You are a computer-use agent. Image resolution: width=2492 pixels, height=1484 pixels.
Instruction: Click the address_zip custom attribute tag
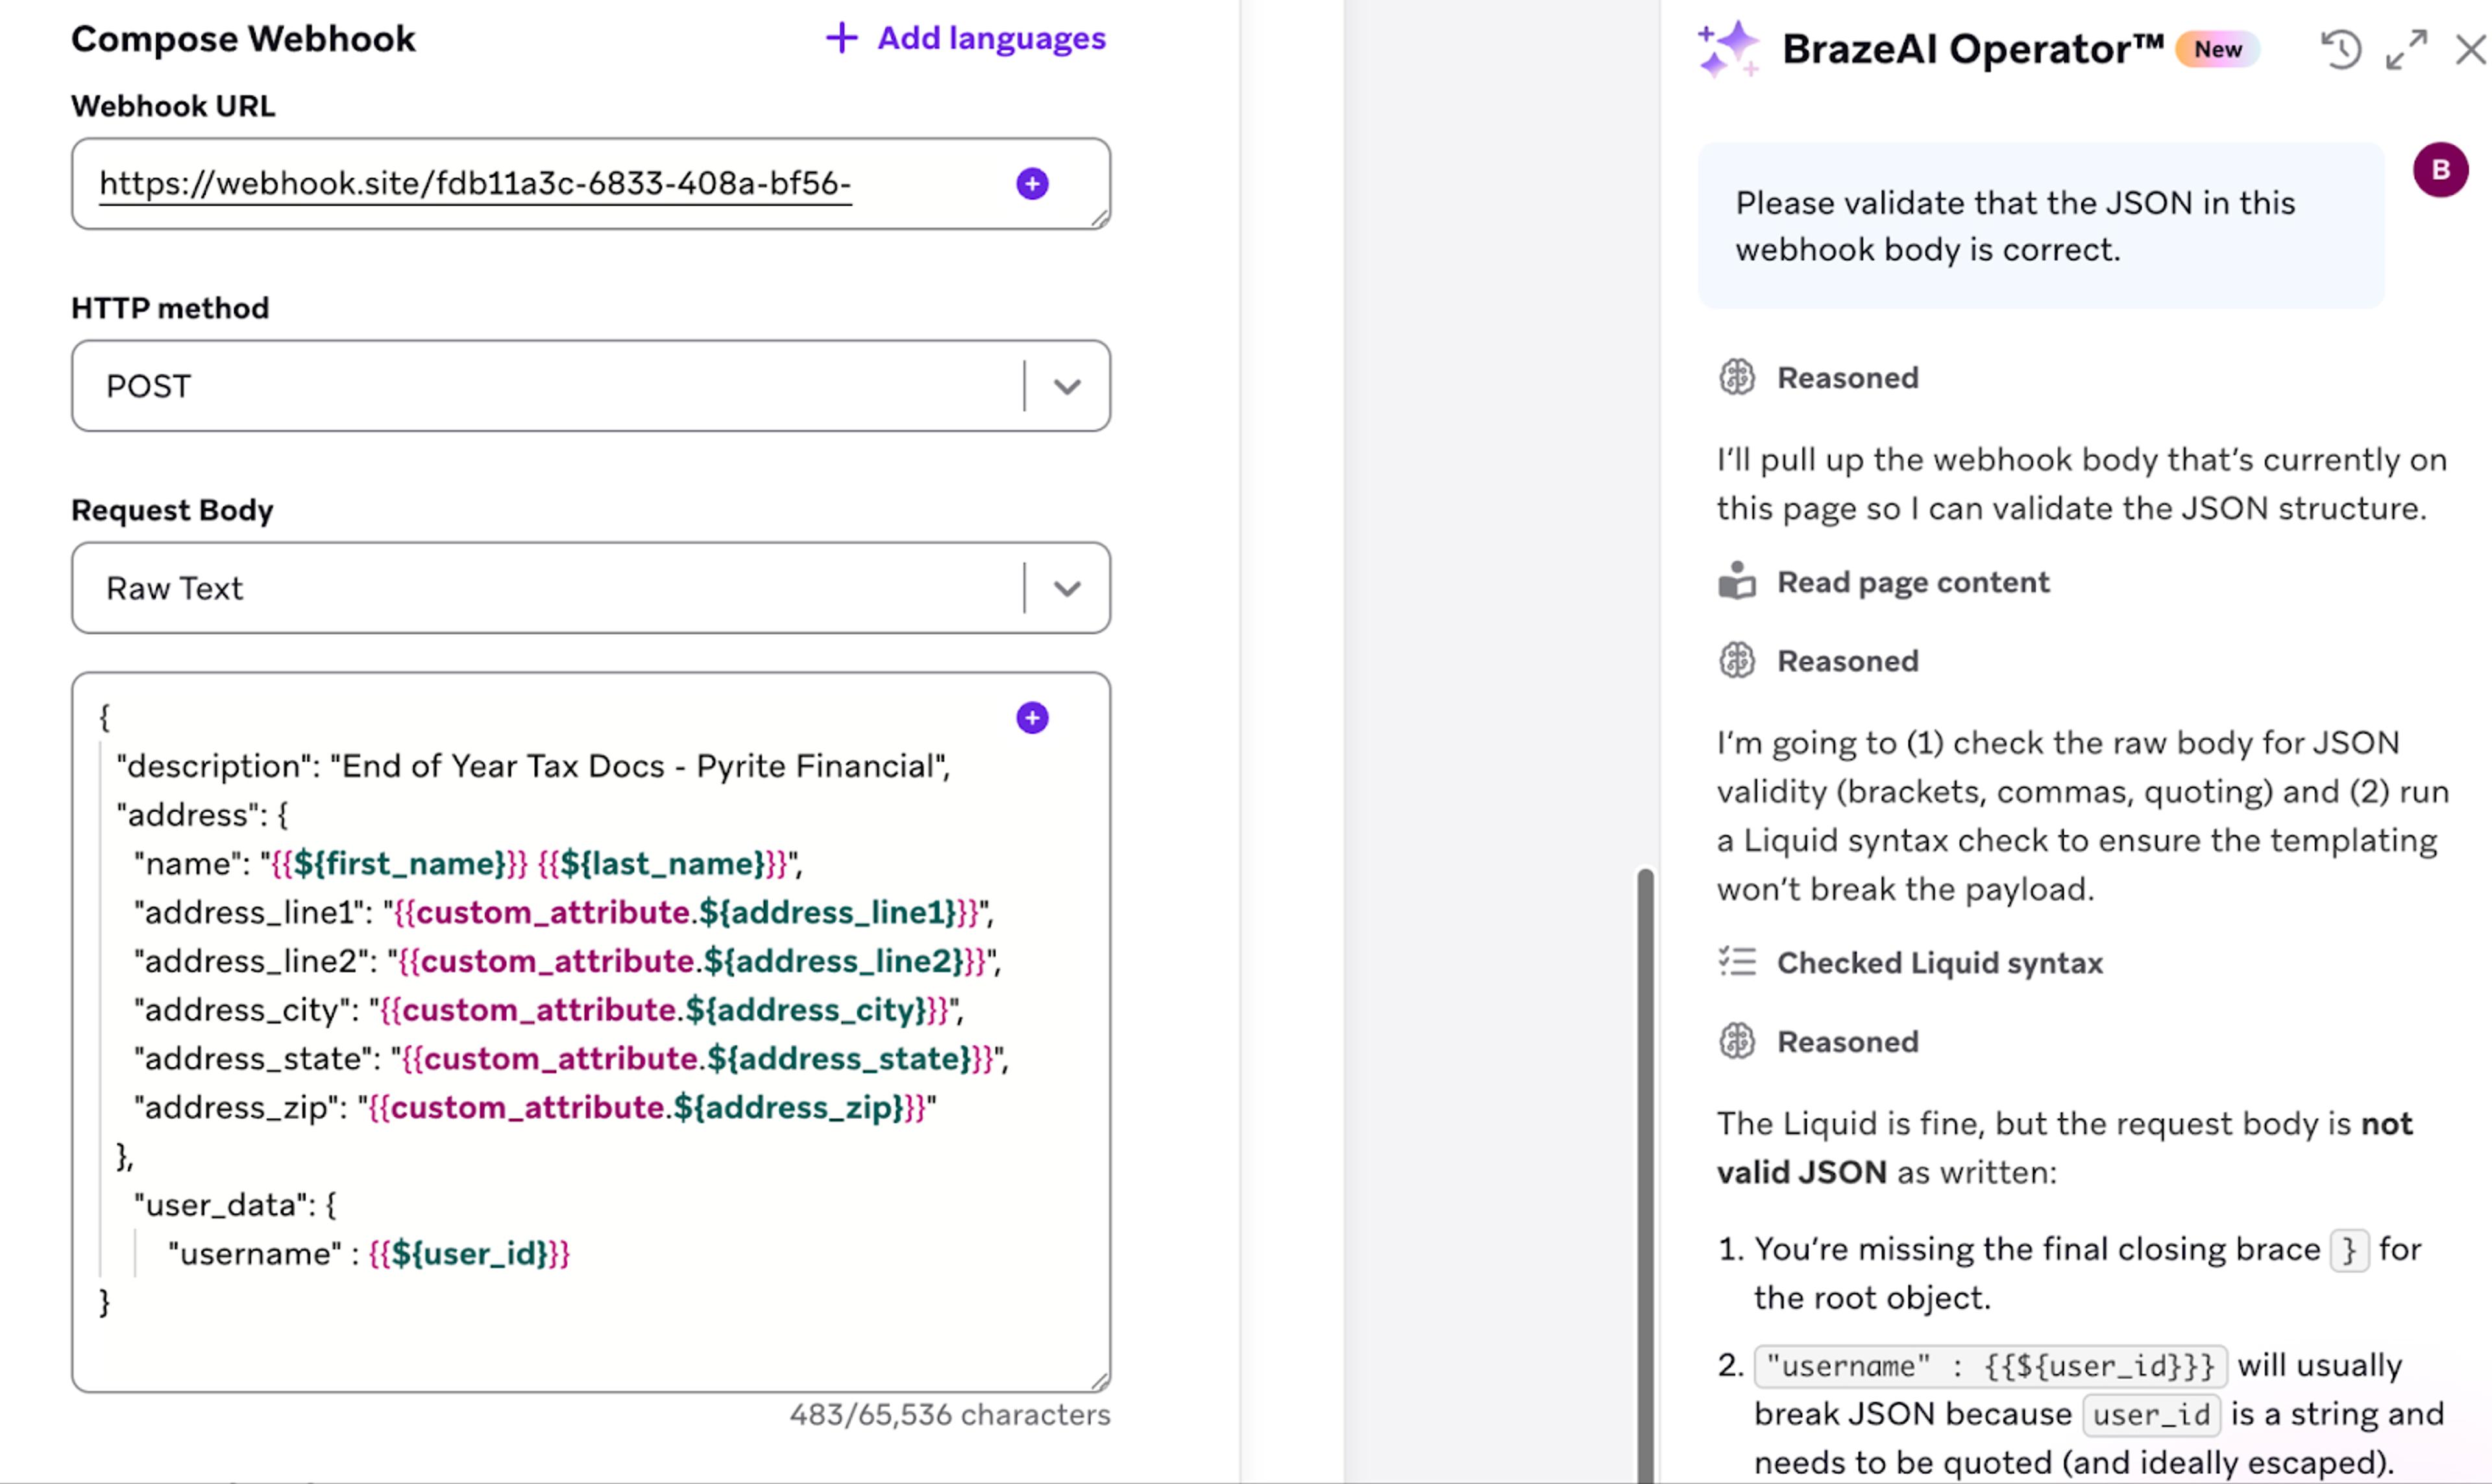(647, 1108)
